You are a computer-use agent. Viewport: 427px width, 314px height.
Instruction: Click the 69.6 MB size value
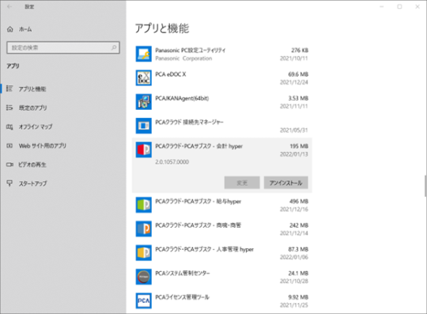(298, 74)
